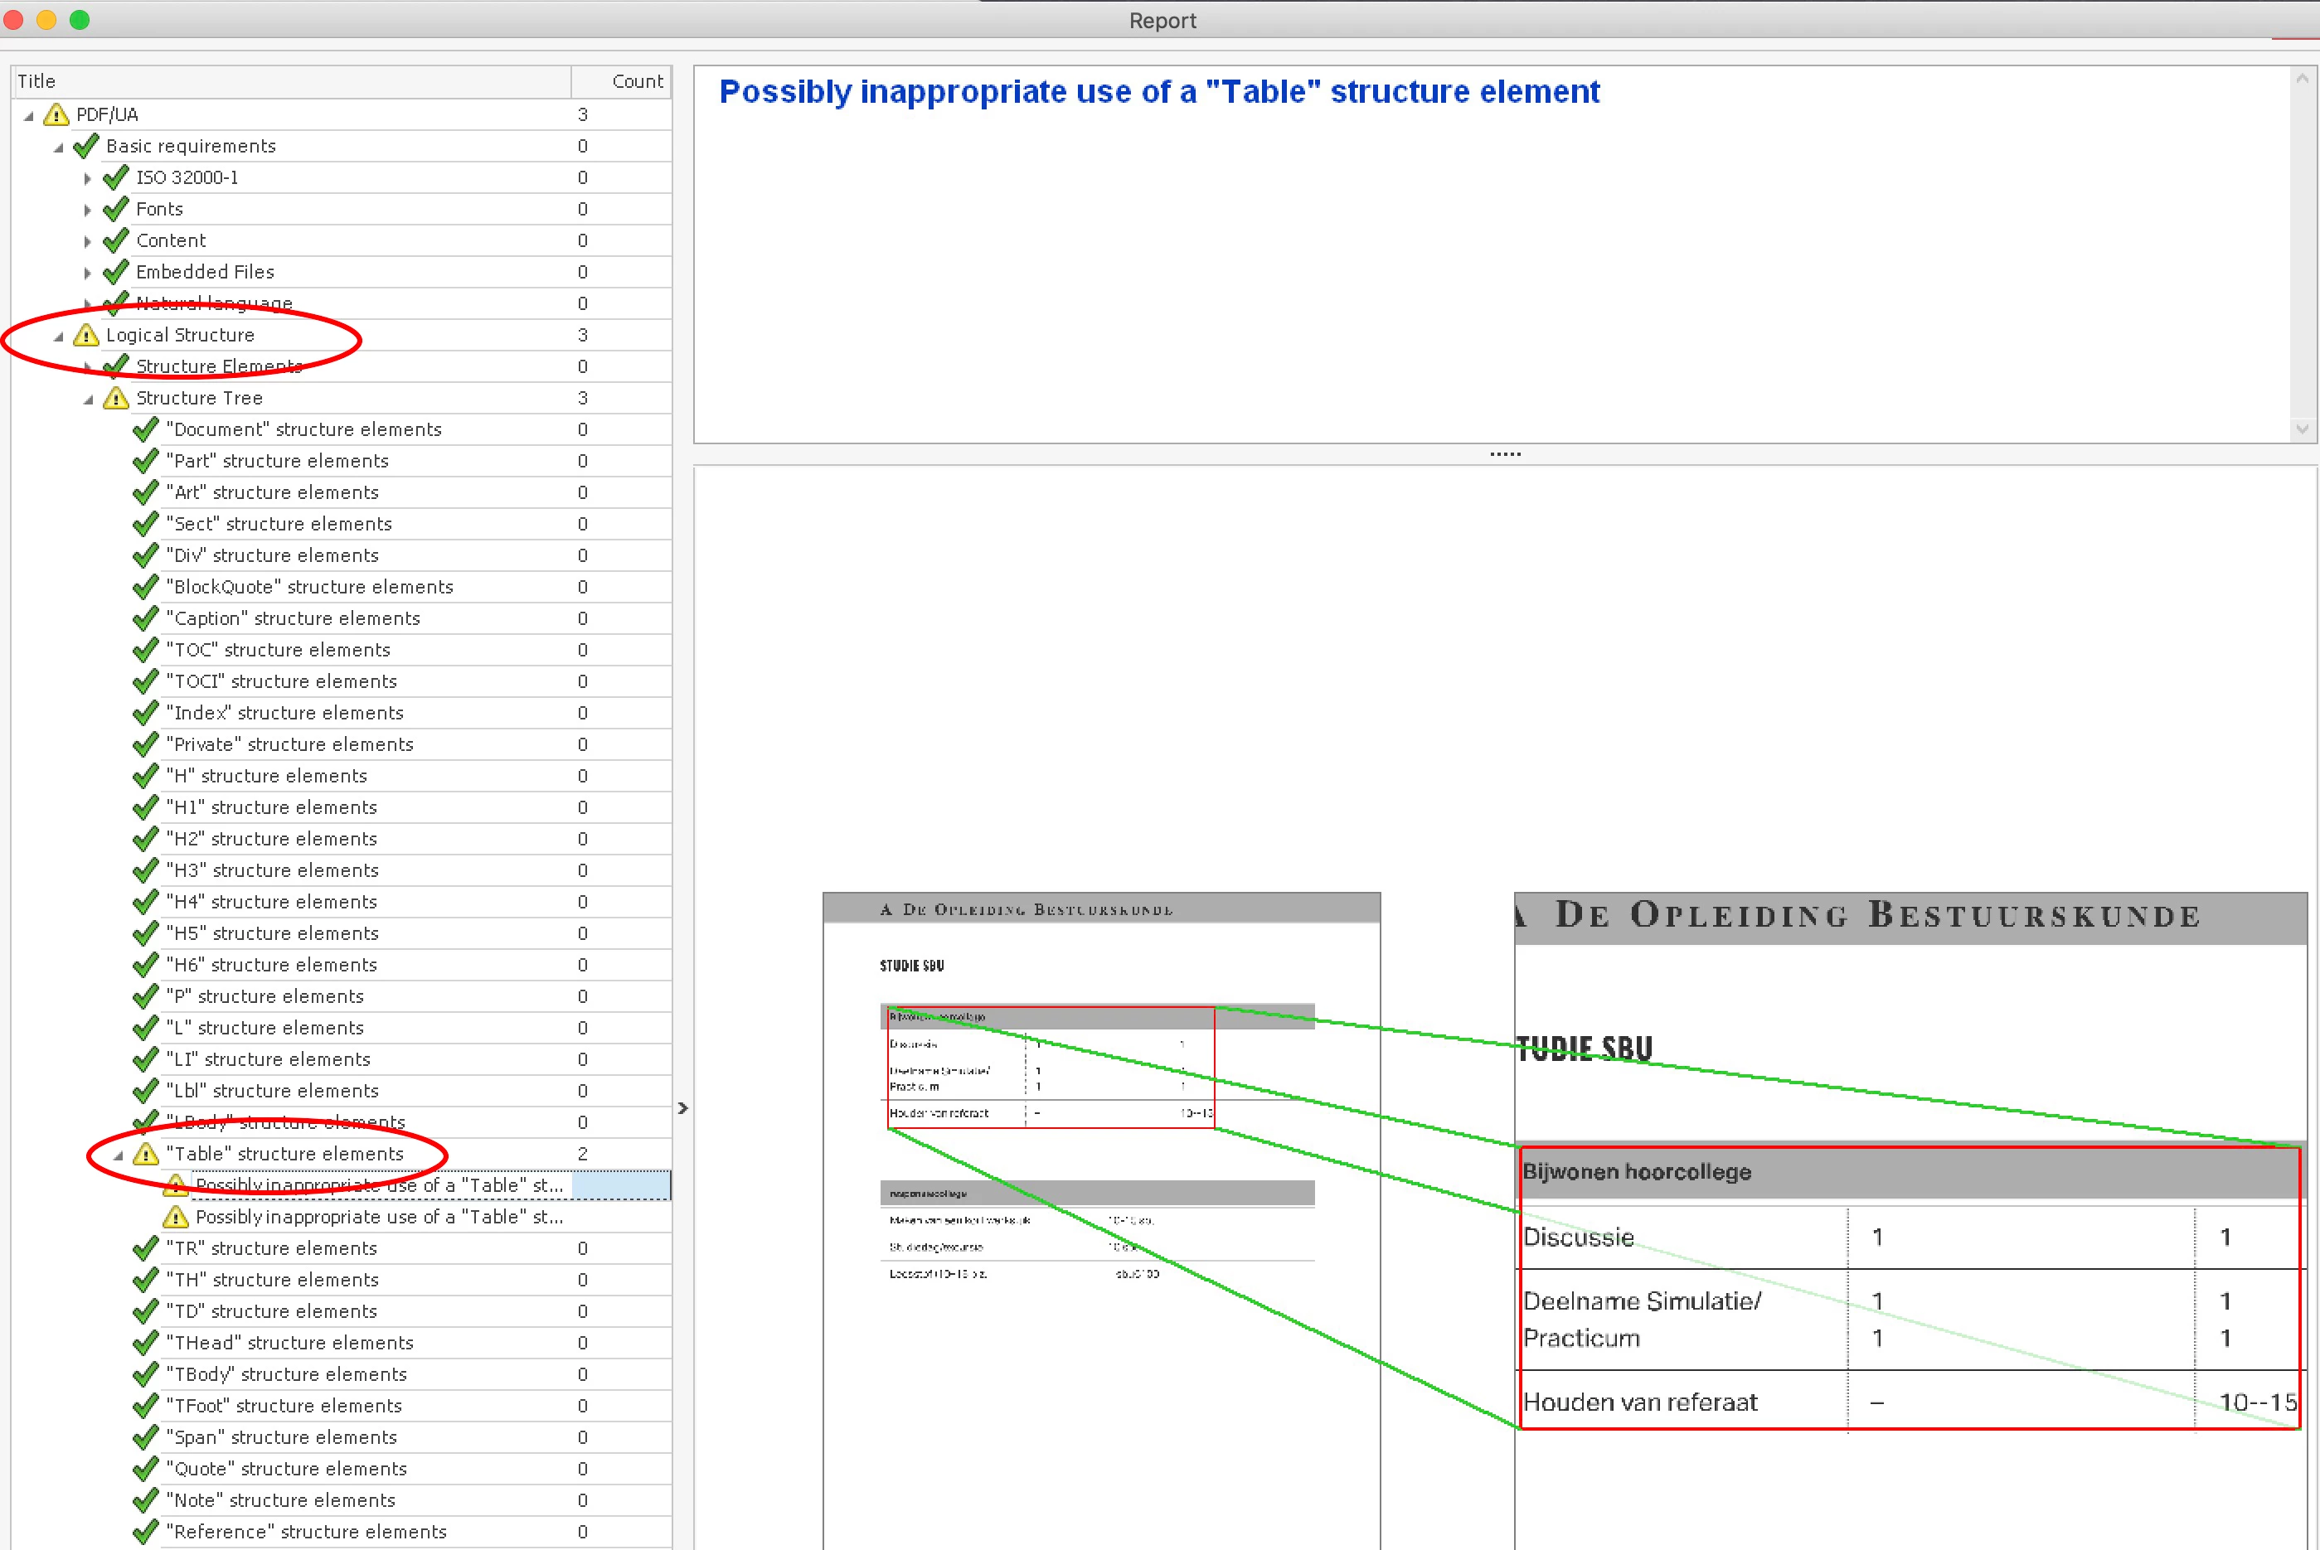Collapse the PDF/UA root node
The width and height of the screenshot is (2320, 1550).
(29, 116)
